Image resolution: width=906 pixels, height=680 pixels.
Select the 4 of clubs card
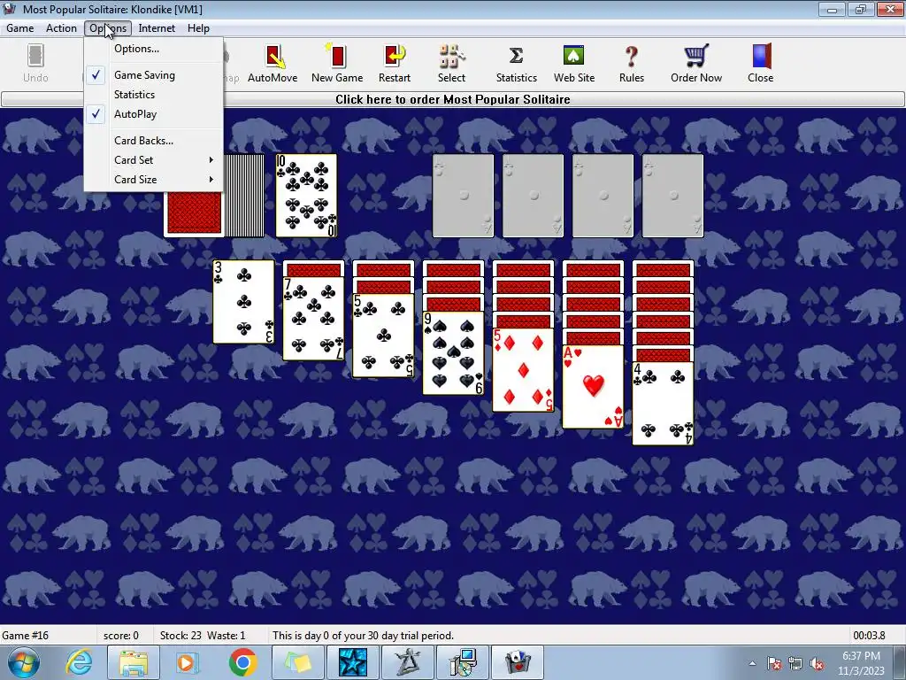(x=664, y=404)
